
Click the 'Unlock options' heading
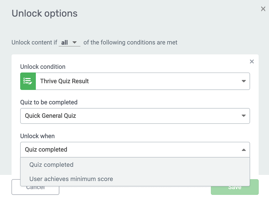coord(45,13)
